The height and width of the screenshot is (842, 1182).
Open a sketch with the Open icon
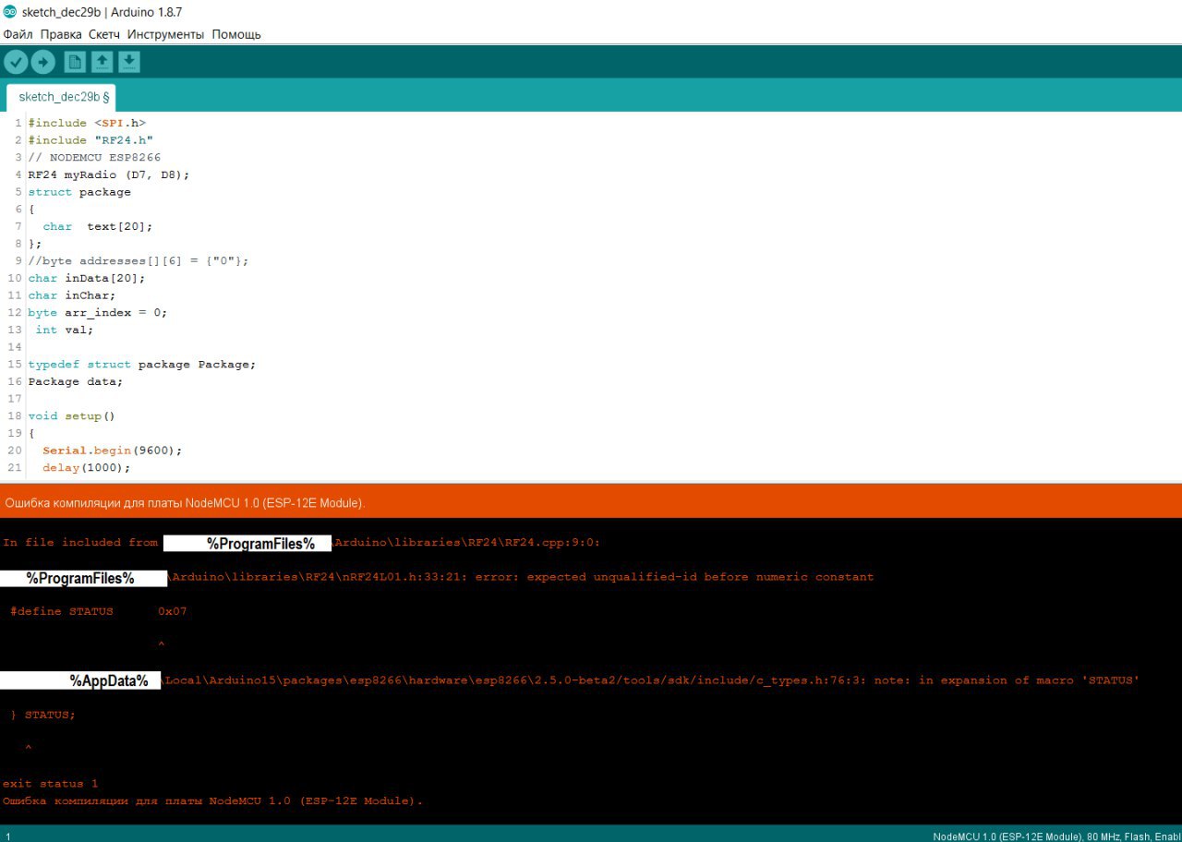tap(103, 62)
